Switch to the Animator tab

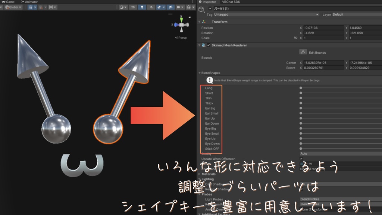(29, 2)
